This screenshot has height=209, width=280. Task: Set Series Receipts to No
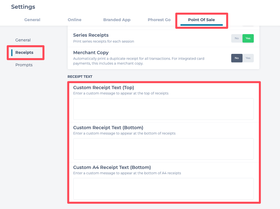point(237,38)
